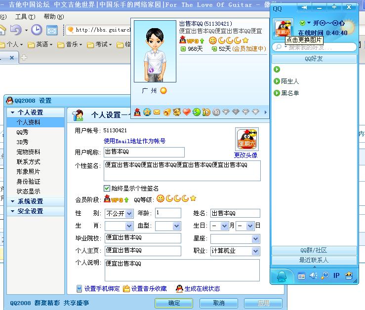Open the QQ main menu penguin button
The image size is (365, 310).
[281, 277]
